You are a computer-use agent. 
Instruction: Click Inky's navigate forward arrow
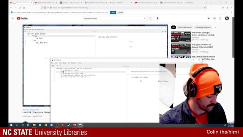coord(60,66)
